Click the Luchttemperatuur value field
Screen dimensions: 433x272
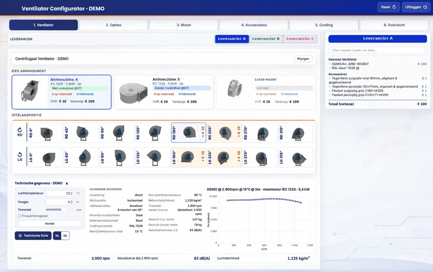60,194
